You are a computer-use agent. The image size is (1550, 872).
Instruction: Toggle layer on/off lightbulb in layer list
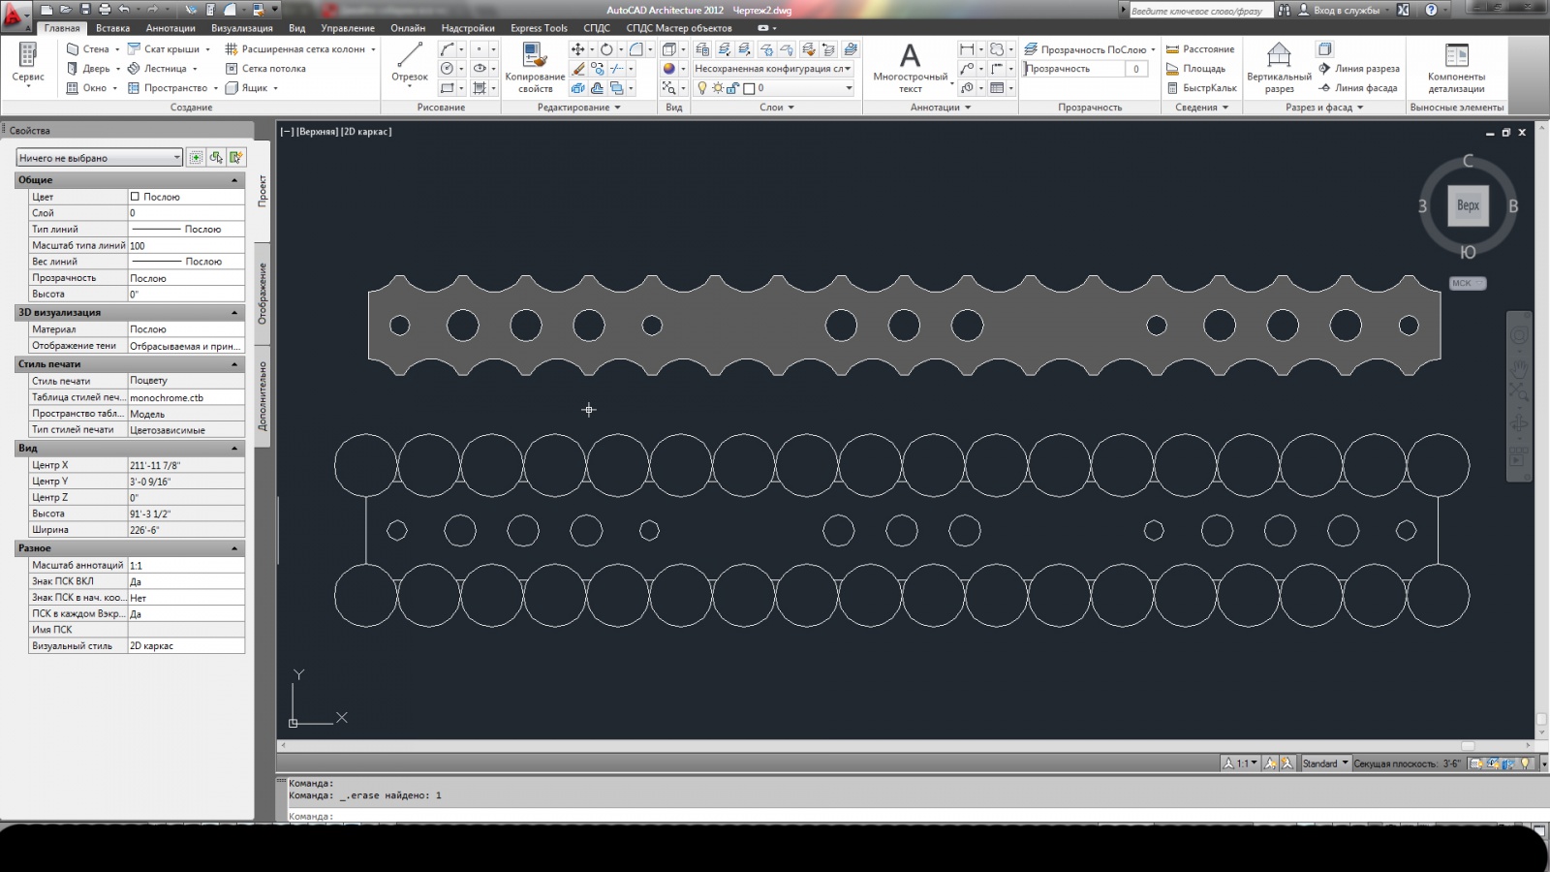[702, 88]
